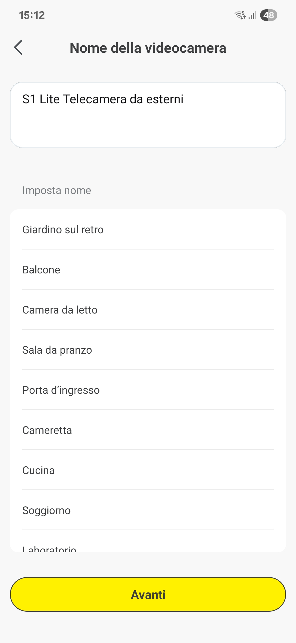The image size is (296, 643).
Task: Tap the back arrow icon
Action: point(18,48)
